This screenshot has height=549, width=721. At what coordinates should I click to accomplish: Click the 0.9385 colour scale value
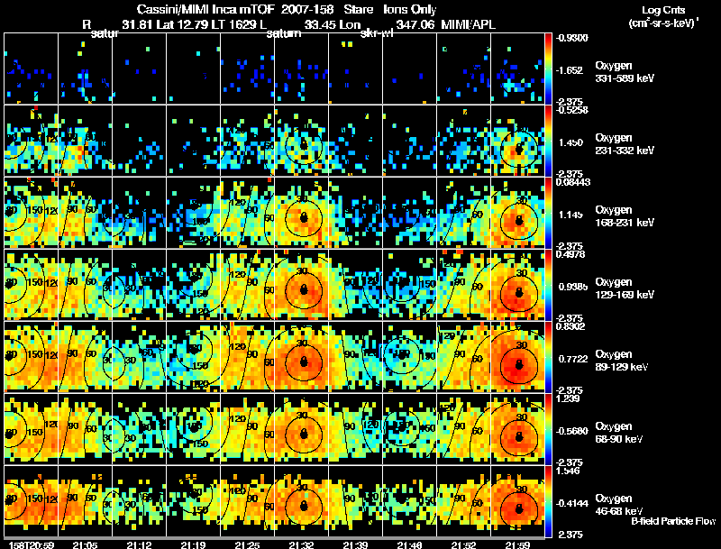573,287
